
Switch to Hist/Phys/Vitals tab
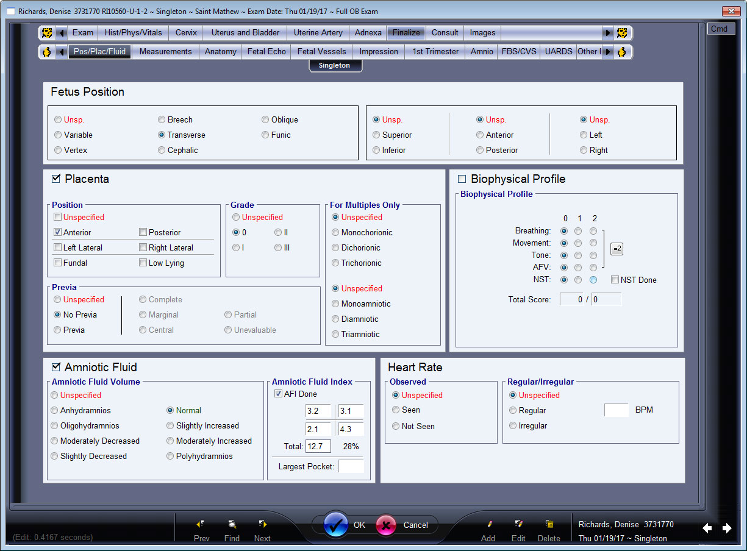pos(134,33)
